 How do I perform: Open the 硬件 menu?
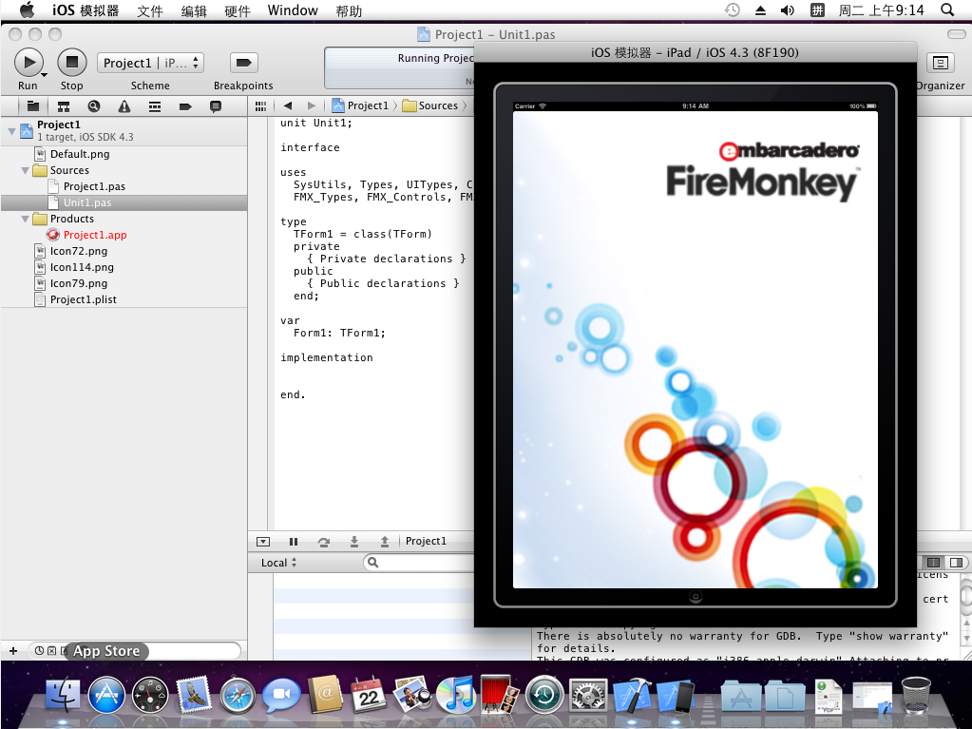click(237, 10)
